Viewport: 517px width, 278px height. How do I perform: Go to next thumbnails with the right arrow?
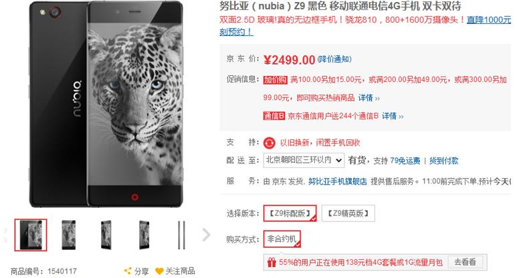[207, 235]
